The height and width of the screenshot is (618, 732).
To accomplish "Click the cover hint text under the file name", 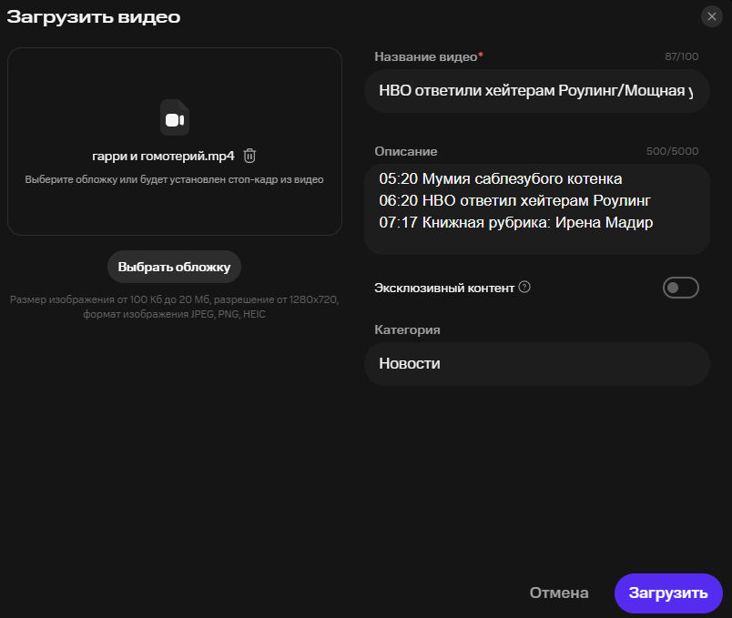I will (174, 180).
